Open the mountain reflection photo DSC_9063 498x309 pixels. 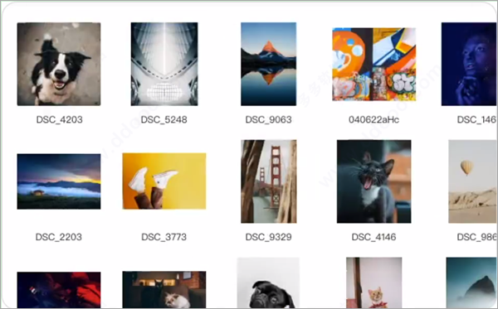click(268, 64)
